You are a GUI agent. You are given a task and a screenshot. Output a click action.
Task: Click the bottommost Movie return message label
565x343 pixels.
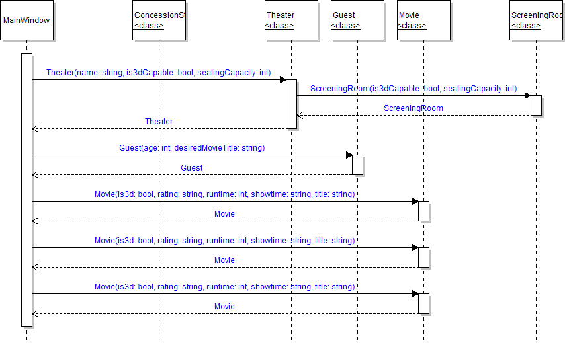coord(224,307)
